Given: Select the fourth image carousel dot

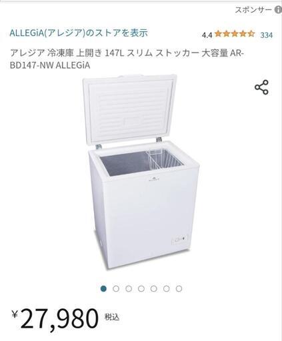Looking at the screenshot, I should [141, 288].
